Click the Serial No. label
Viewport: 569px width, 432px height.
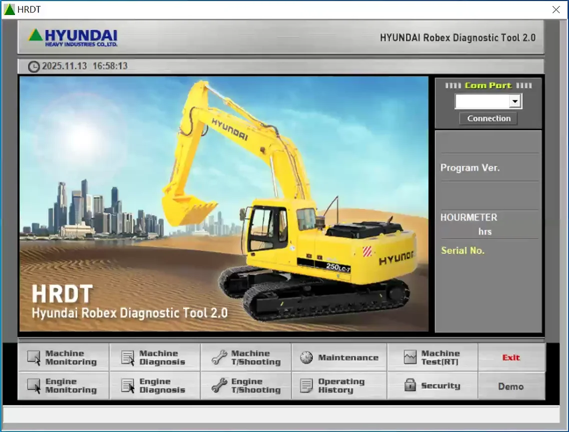[463, 250]
